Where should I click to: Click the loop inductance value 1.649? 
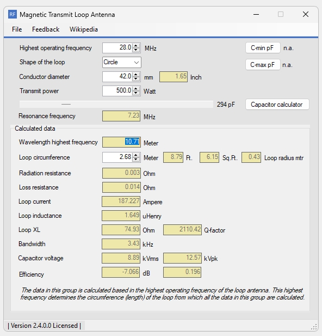click(x=121, y=216)
